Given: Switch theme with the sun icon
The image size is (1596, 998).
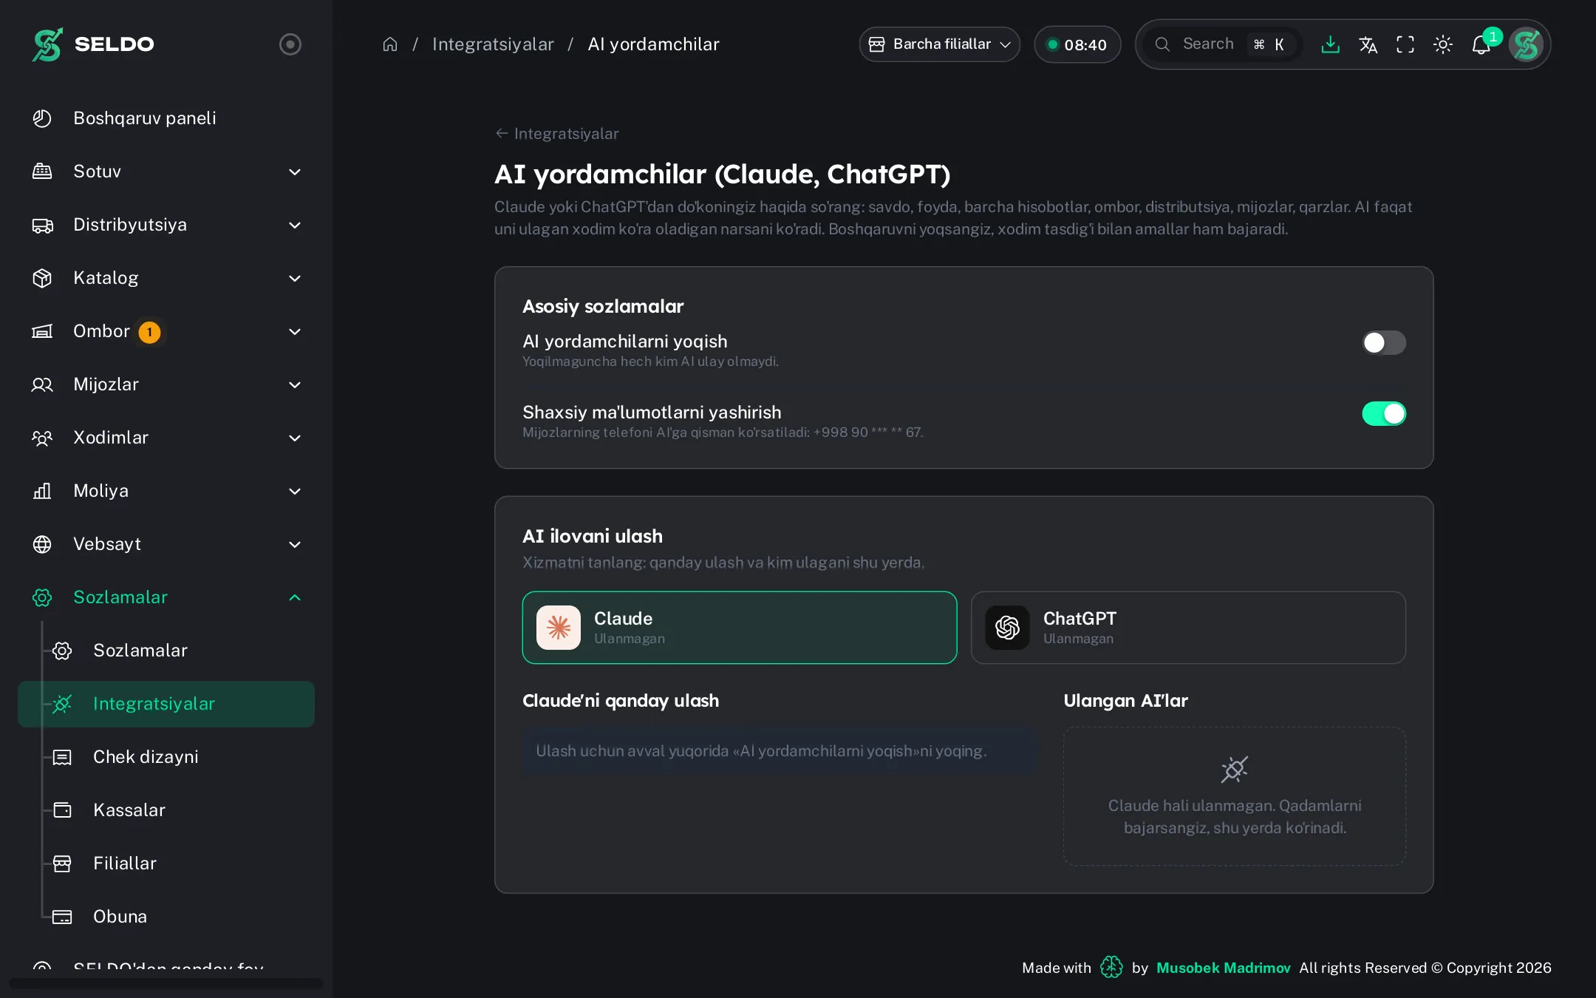Looking at the screenshot, I should pyautogui.click(x=1443, y=44).
